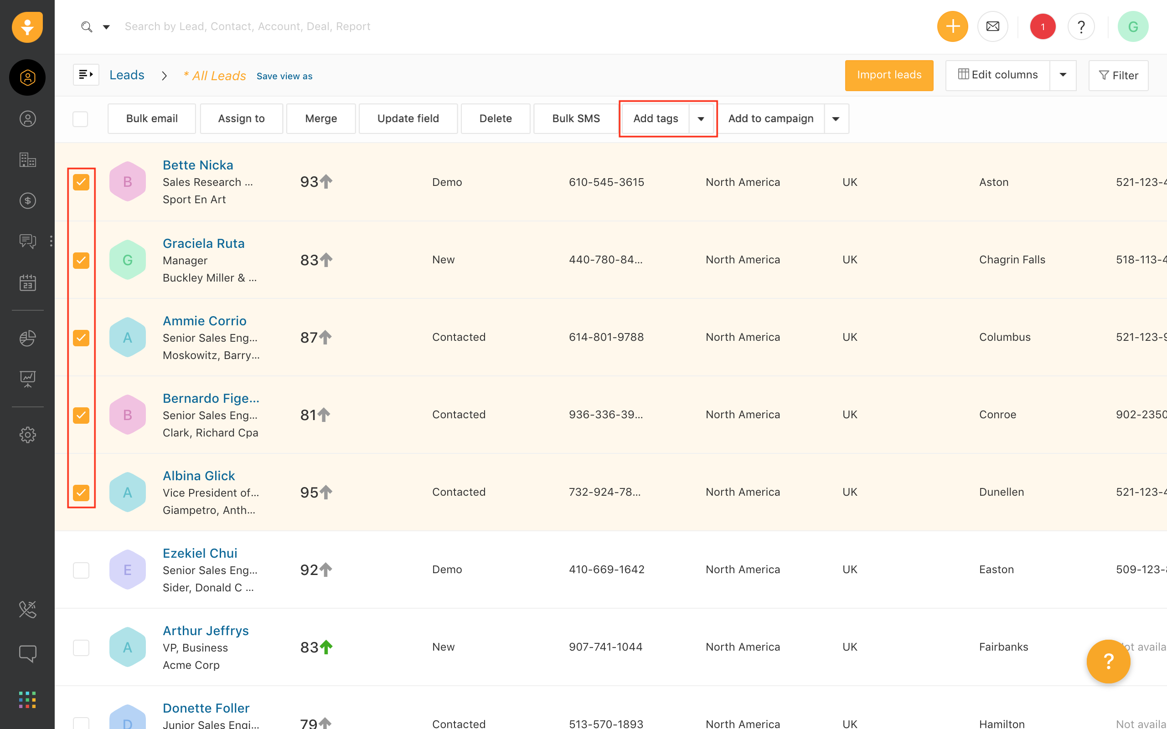Click the Import leads button

(x=889, y=75)
